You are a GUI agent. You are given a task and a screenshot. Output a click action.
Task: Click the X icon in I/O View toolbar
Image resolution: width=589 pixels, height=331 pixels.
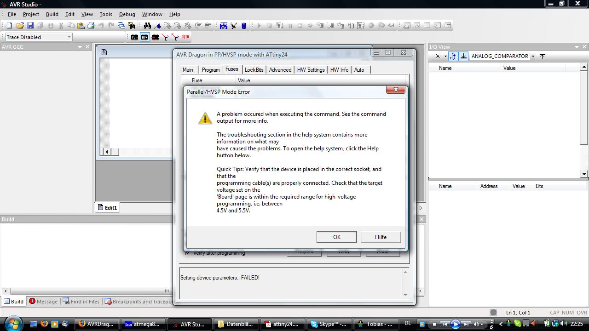438,56
